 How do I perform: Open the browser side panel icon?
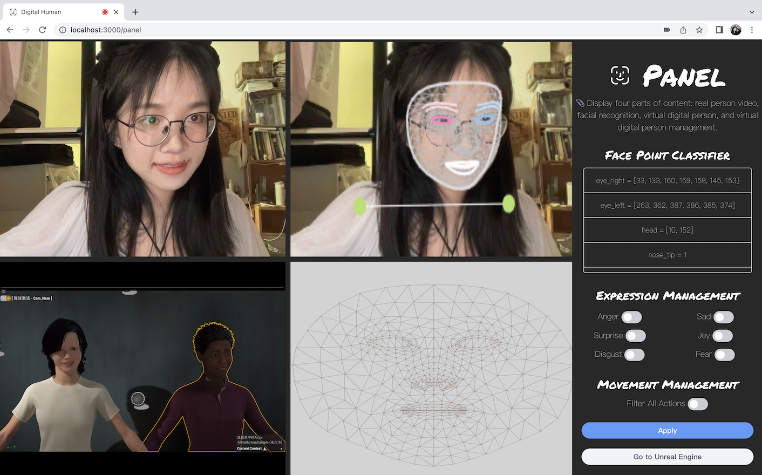[719, 30]
